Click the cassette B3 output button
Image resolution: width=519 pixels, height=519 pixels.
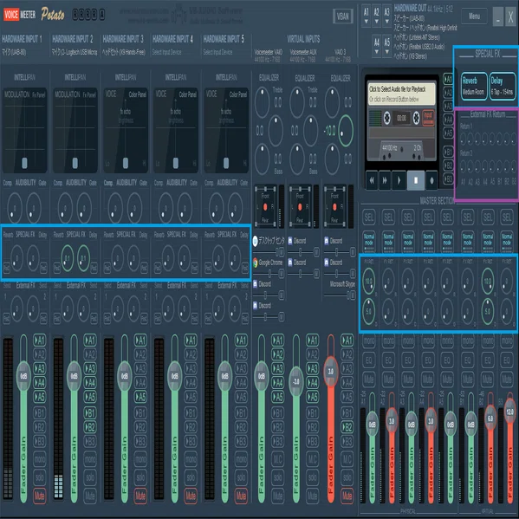point(448,179)
